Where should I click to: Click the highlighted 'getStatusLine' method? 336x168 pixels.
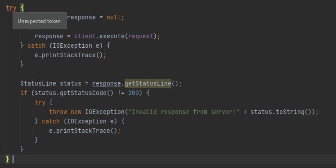point(148,83)
